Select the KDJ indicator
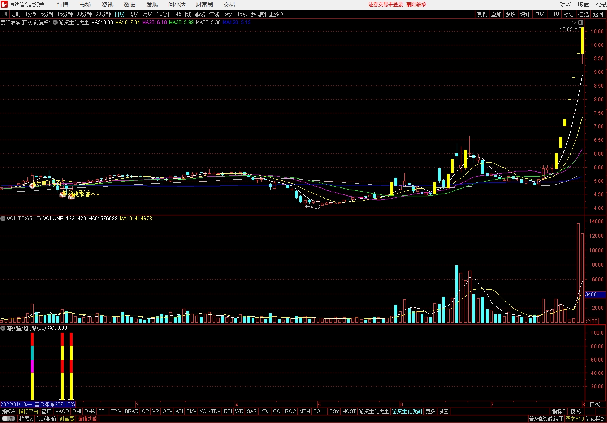Screen dimensions: 607x423 pyautogui.click(x=265, y=411)
